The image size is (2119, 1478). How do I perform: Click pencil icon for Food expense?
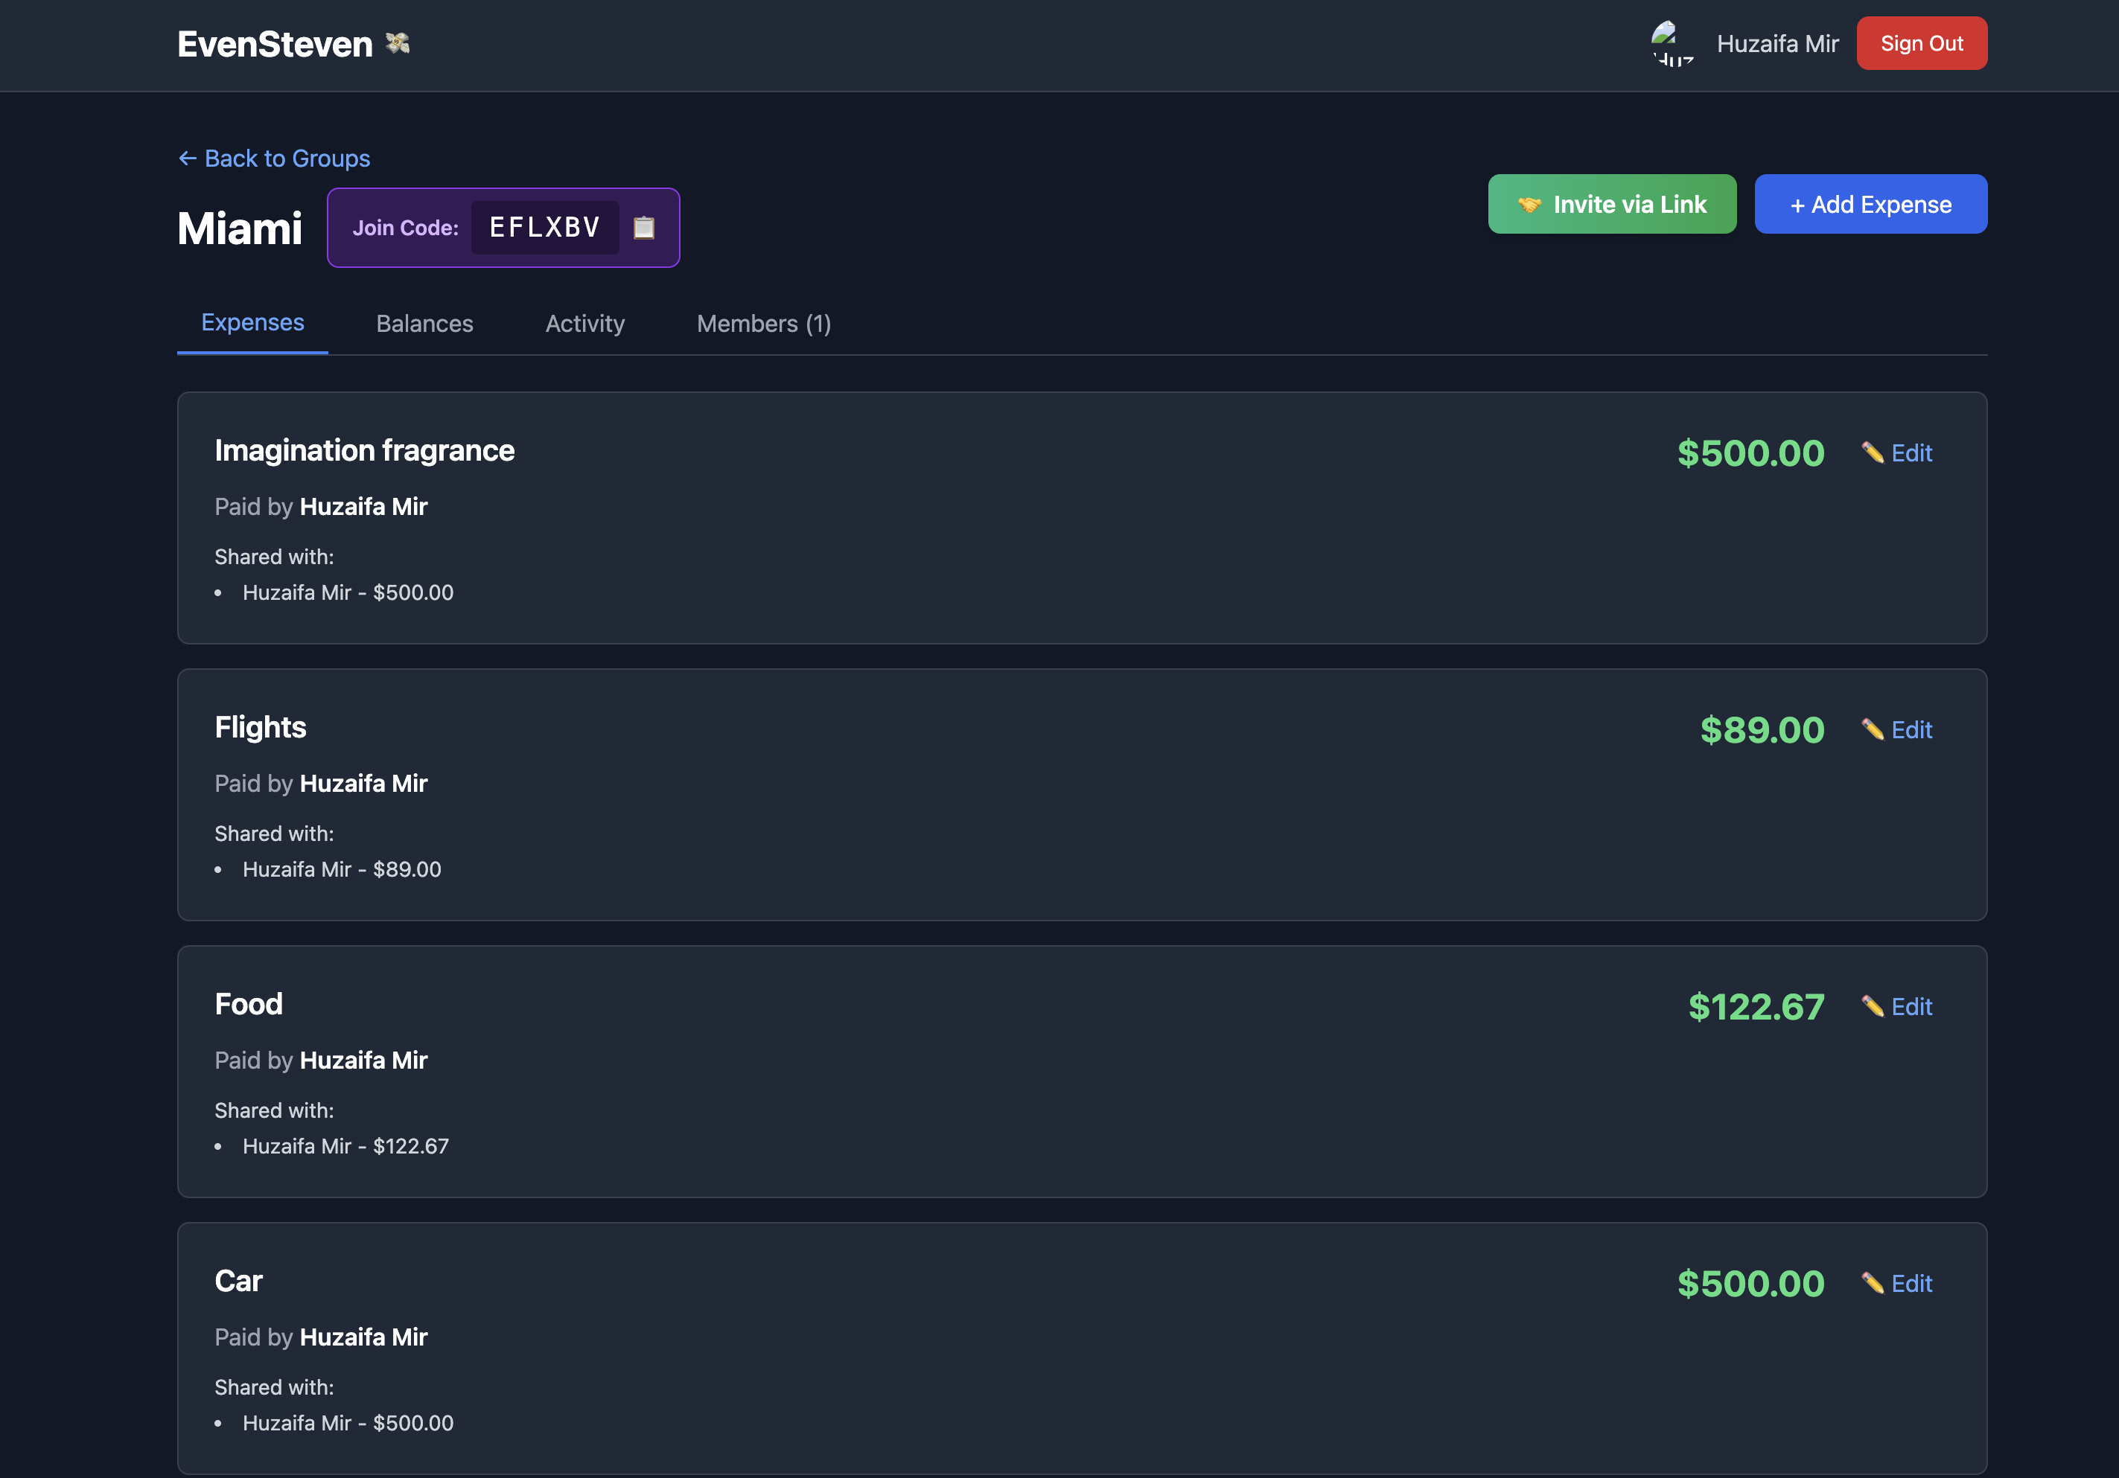coord(1872,1007)
